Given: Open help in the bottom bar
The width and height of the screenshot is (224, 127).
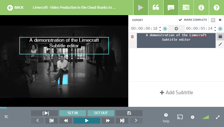Looking at the screenshot, I should coord(166,118).
